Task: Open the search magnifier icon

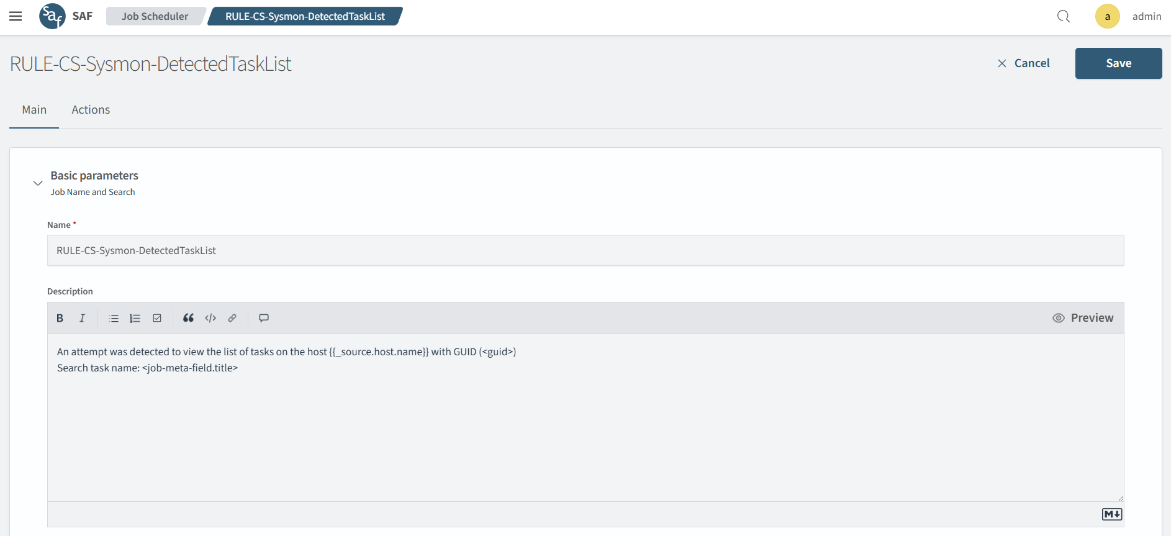Action: pos(1064,16)
